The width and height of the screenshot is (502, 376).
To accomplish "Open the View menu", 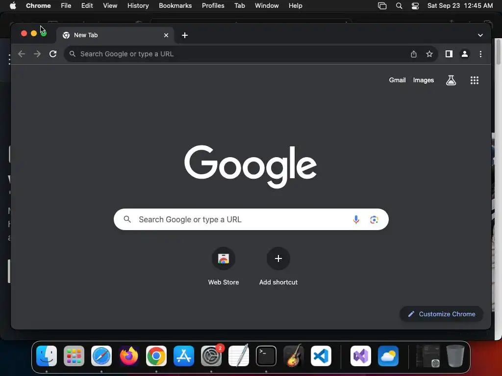I will (110, 6).
